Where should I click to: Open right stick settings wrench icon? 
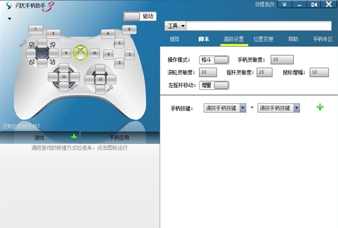(110, 89)
